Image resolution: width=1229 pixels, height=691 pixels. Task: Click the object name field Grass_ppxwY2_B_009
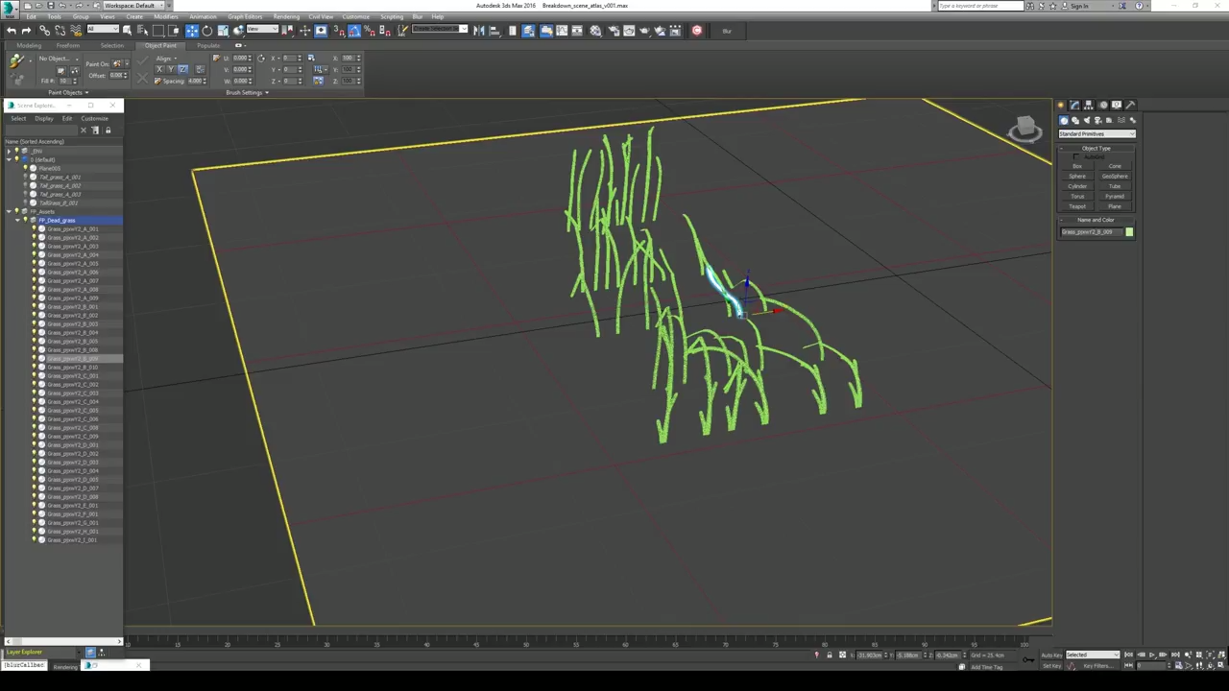tap(1091, 232)
